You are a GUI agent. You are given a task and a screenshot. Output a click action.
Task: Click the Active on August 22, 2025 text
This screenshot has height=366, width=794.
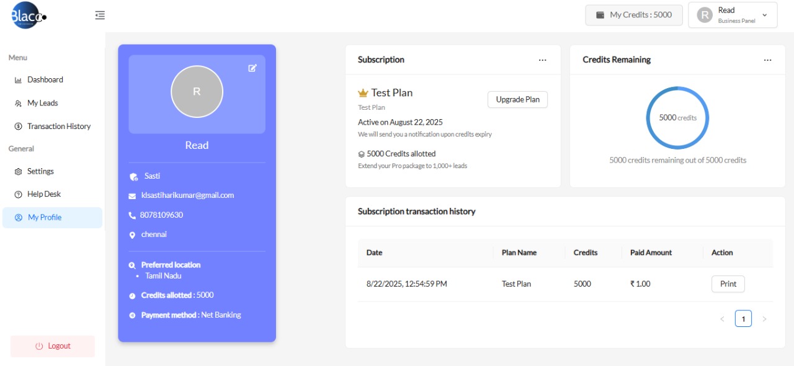[x=400, y=123]
